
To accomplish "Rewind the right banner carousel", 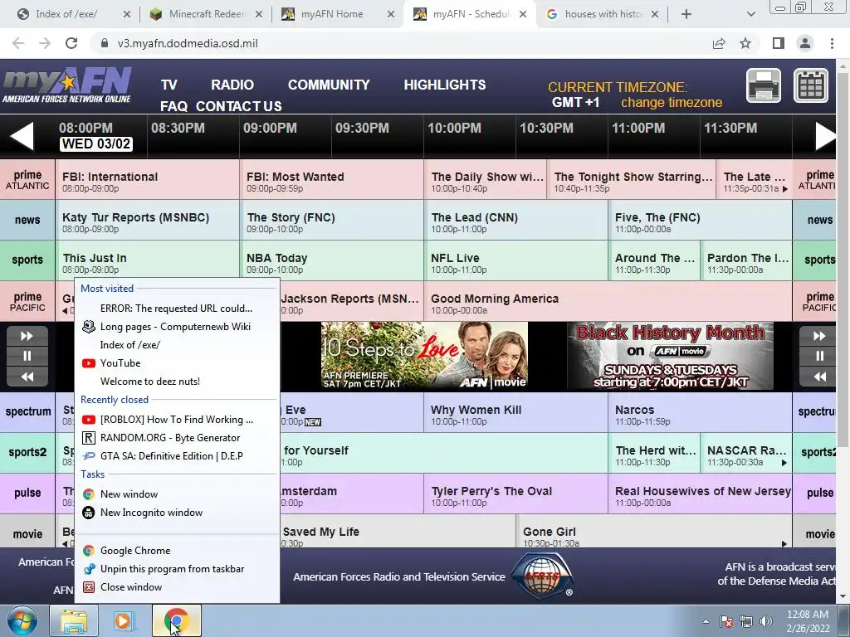I will pos(819,377).
